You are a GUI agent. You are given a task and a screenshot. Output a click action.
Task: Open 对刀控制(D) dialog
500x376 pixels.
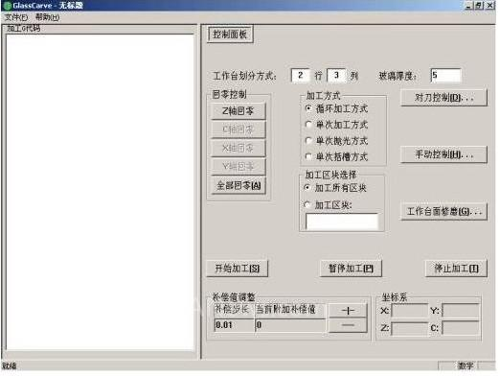click(443, 98)
